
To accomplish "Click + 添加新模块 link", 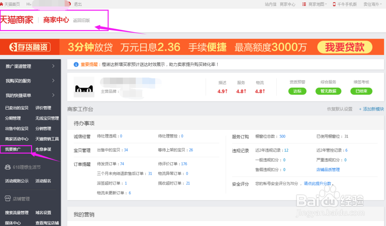I will (x=371, y=109).
